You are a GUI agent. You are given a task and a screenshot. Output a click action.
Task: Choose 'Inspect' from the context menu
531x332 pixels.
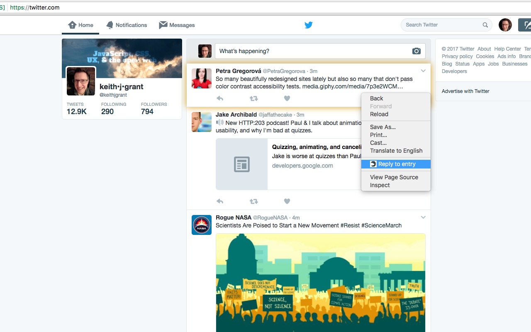click(x=380, y=185)
